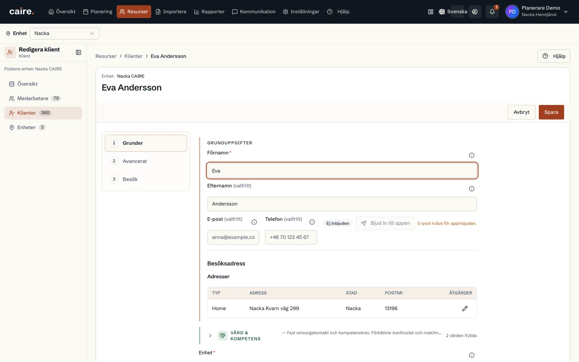The height and width of the screenshot is (362, 579).
Task: Follow the Resurser breadcrumb link
Action: pyautogui.click(x=106, y=56)
